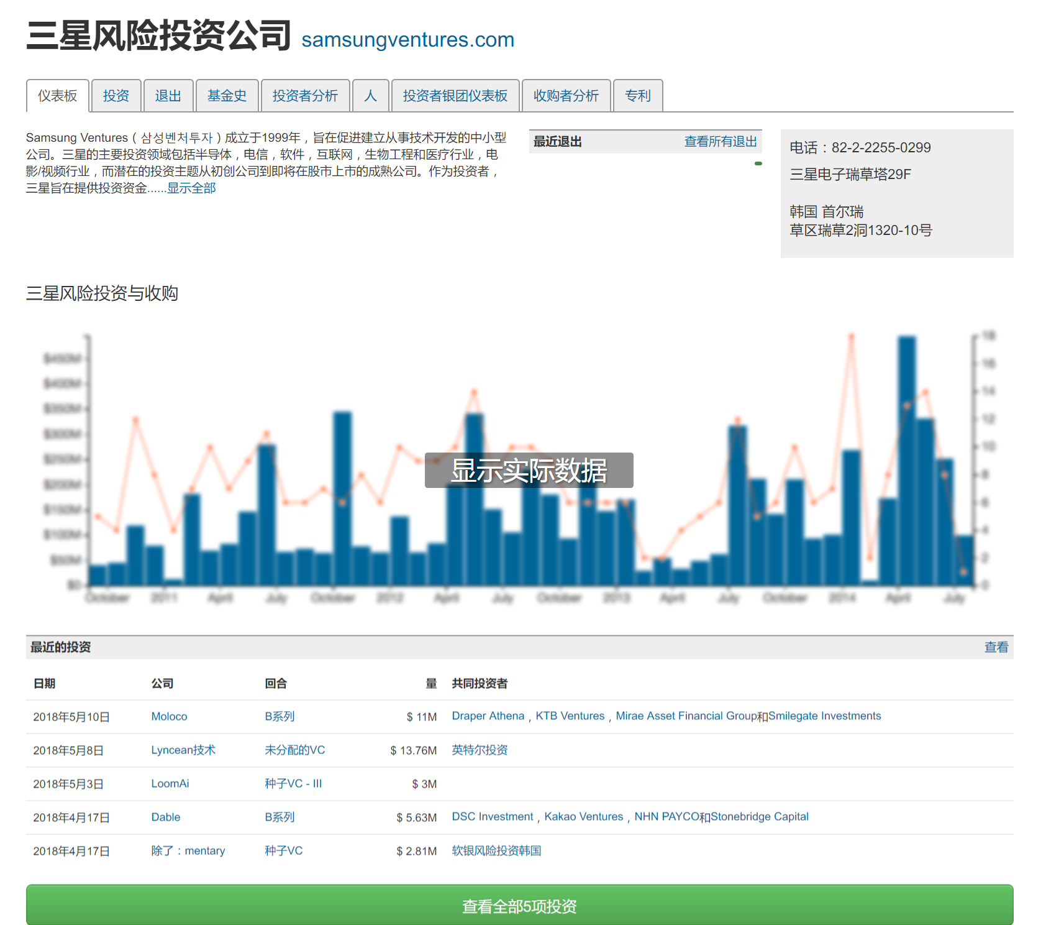This screenshot has width=1046, height=925.
Task: Click the 共同投资者 column header
Action: coord(480,684)
